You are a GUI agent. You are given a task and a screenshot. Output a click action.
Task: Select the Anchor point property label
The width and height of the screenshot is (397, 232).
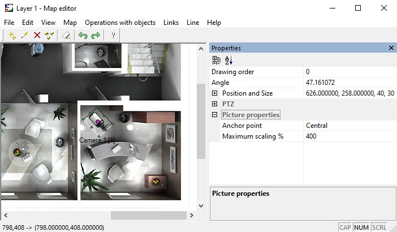click(x=242, y=126)
